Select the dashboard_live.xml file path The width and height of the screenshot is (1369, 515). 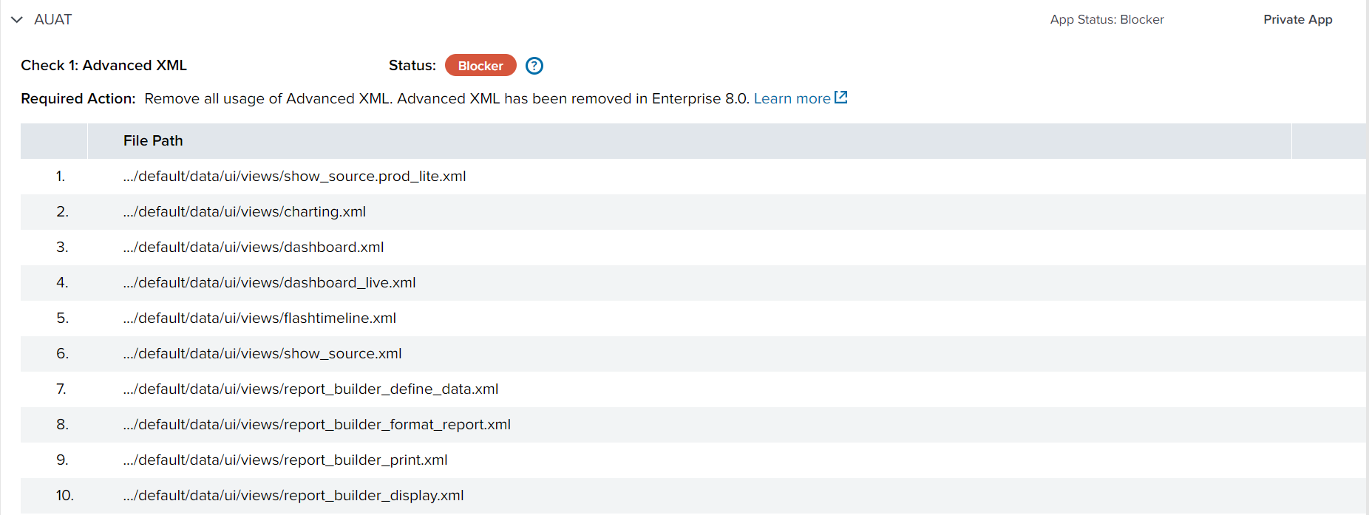(x=270, y=283)
